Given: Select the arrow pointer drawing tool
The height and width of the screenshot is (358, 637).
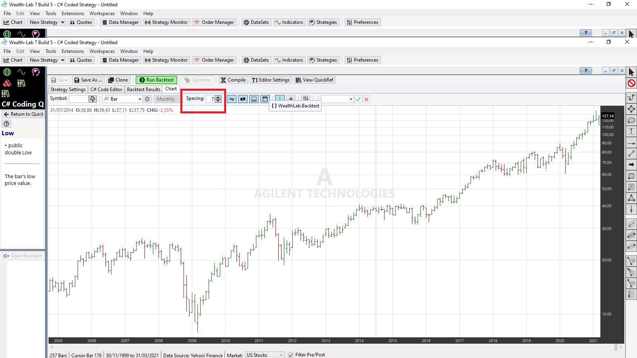Looking at the screenshot, I should pyautogui.click(x=631, y=72).
